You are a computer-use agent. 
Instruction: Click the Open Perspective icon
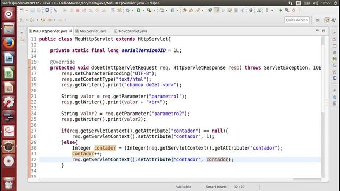click(318, 20)
